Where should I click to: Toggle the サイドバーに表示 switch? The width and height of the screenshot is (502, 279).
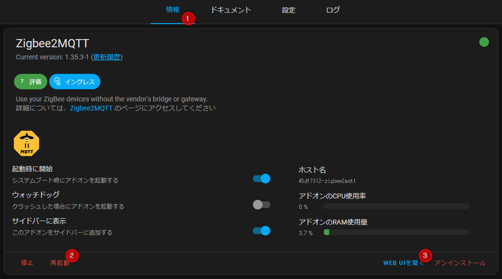point(262,231)
